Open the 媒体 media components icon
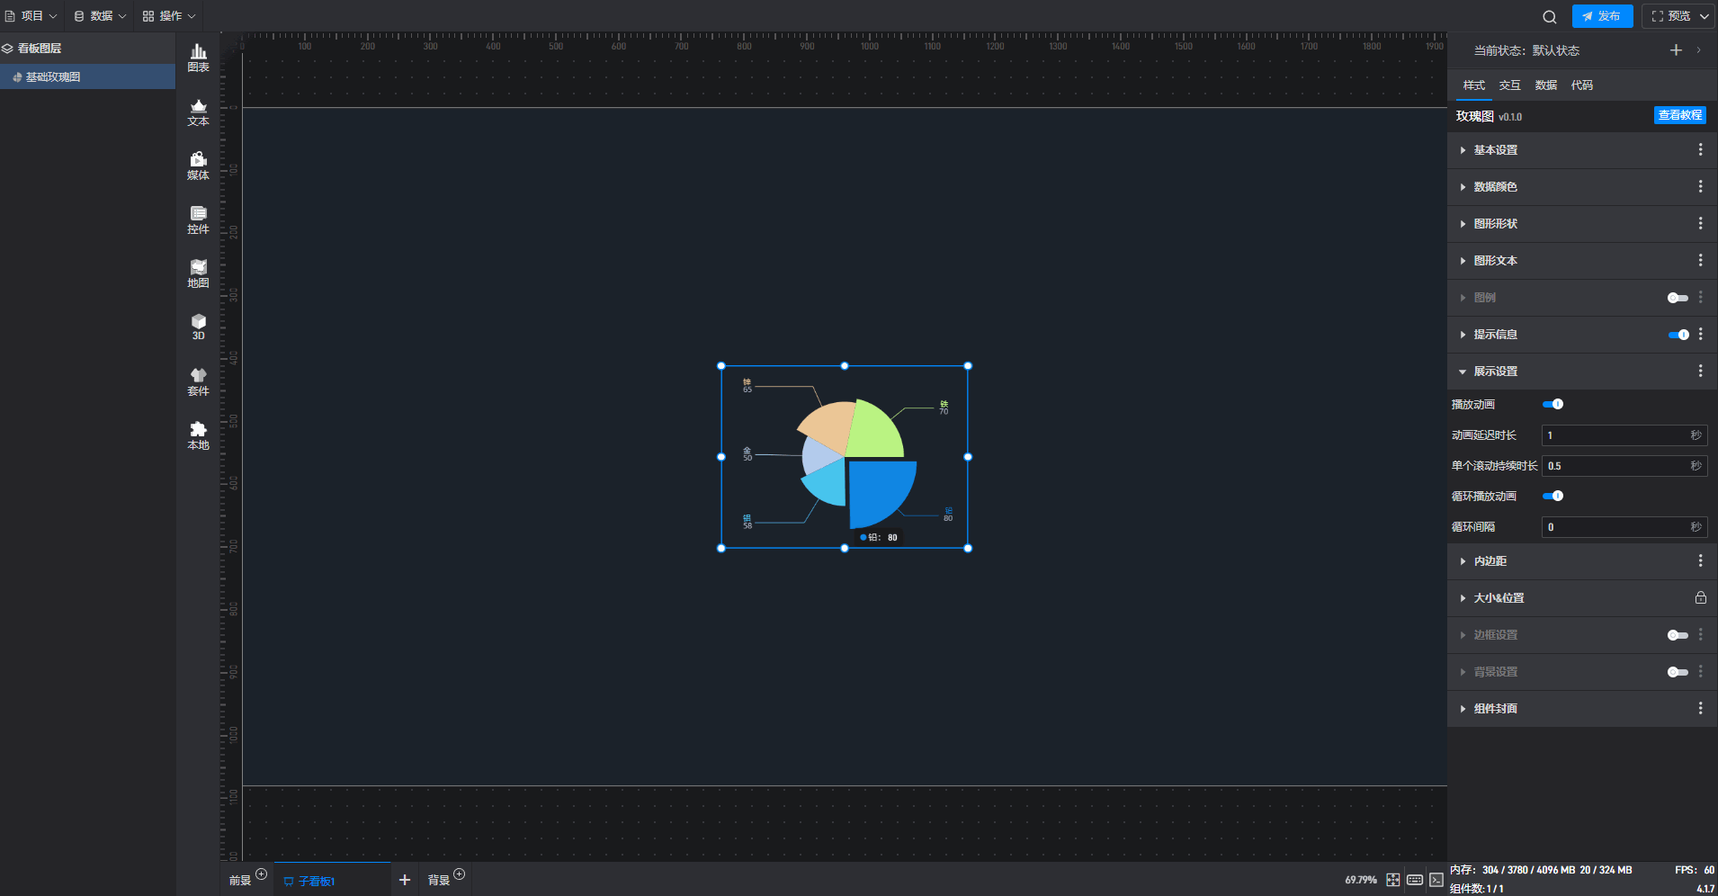 (198, 166)
